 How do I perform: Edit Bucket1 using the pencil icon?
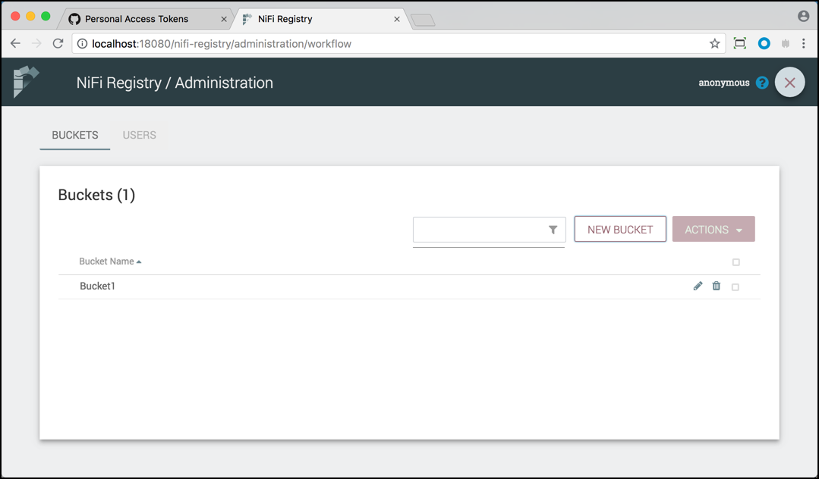coord(698,286)
